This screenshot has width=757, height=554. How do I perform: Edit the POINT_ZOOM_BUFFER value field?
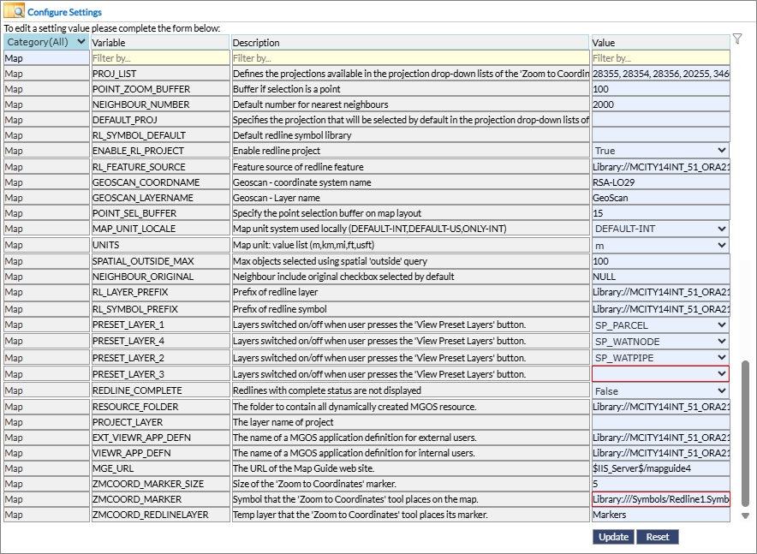coord(660,89)
